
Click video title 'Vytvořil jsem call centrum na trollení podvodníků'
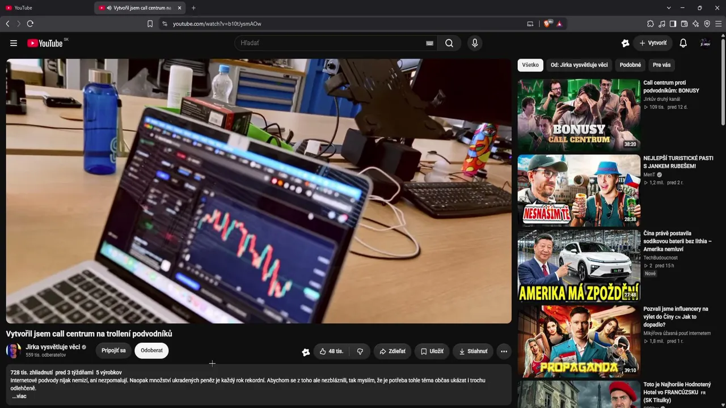(89, 334)
